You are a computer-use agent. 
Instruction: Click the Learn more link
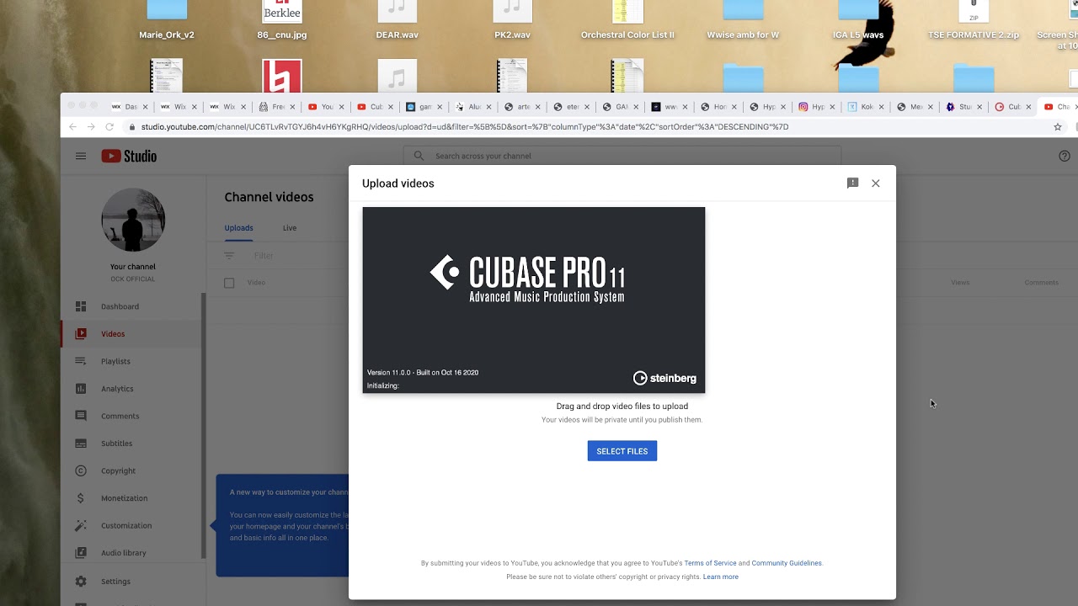tap(721, 577)
